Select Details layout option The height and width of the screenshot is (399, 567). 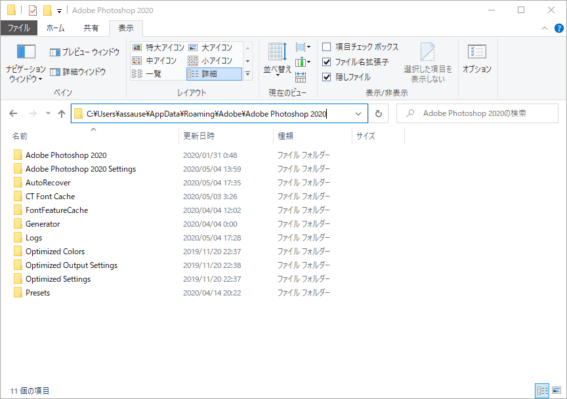click(214, 74)
